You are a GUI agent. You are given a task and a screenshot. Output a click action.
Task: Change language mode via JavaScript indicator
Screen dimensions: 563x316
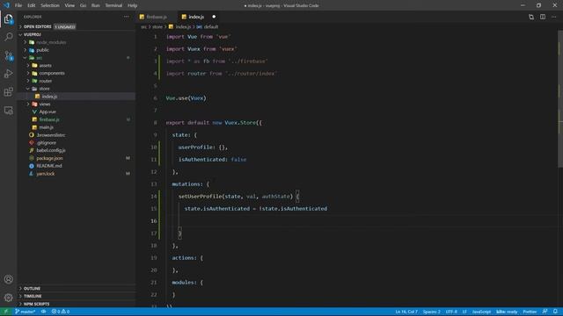[481, 312]
